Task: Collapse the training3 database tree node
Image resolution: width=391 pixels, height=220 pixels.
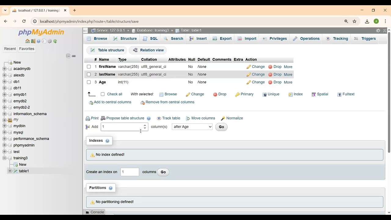Action: pyautogui.click(x=5, y=158)
